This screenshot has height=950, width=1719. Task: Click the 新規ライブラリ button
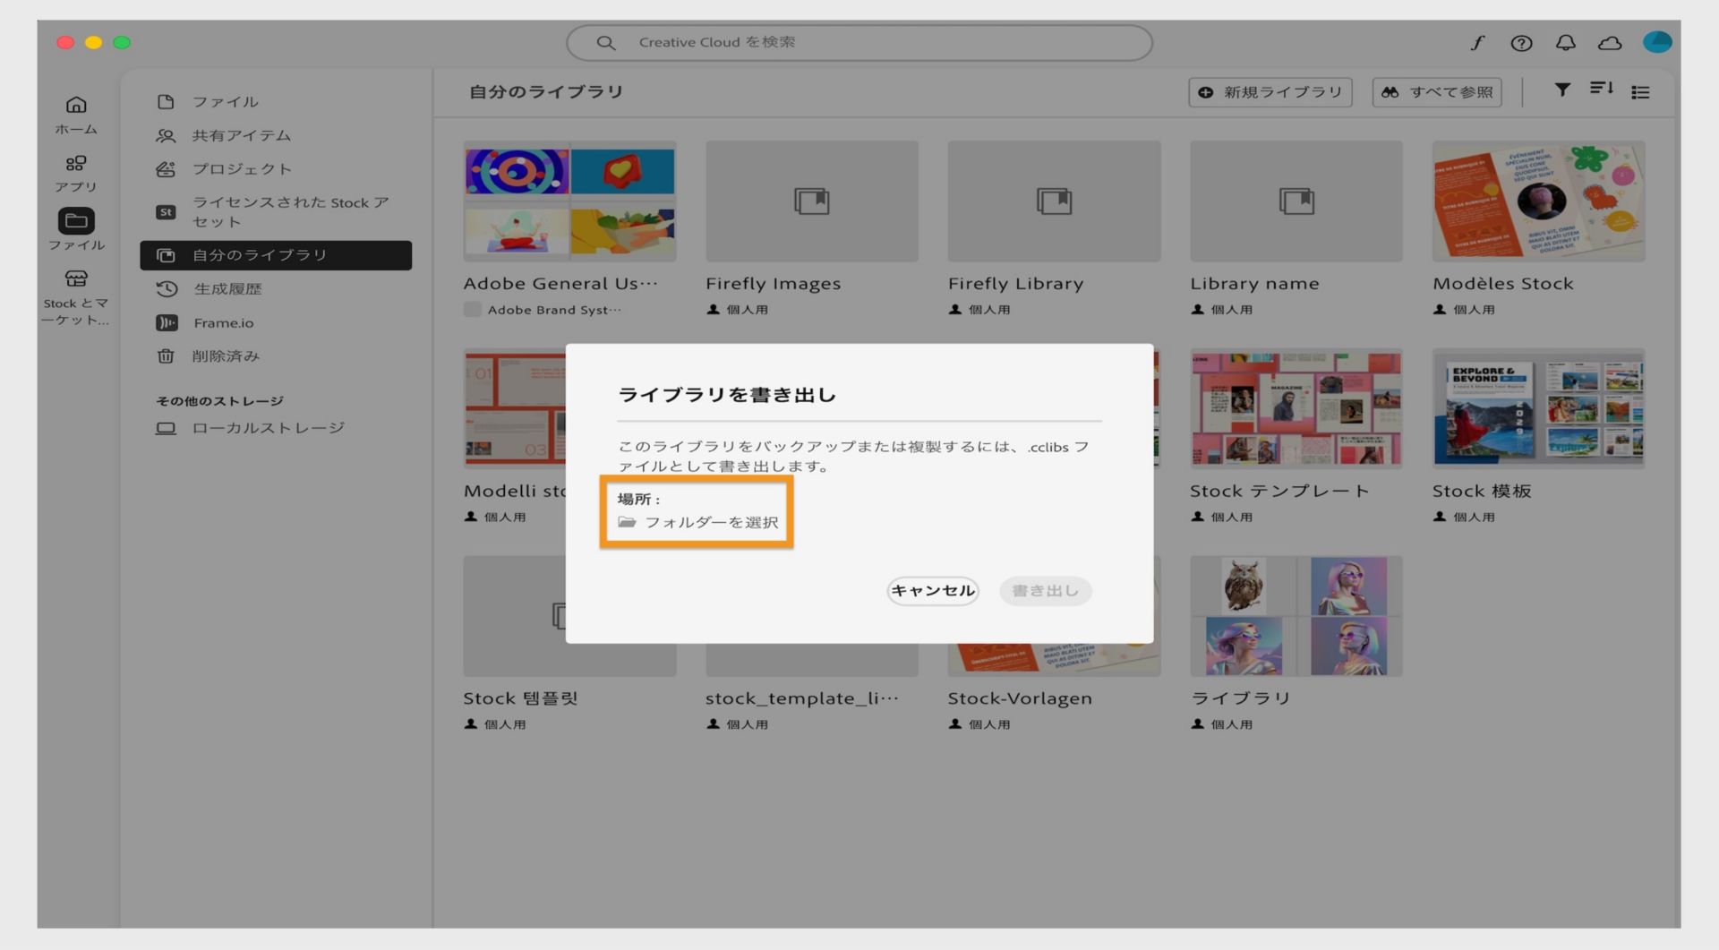click(x=1270, y=92)
